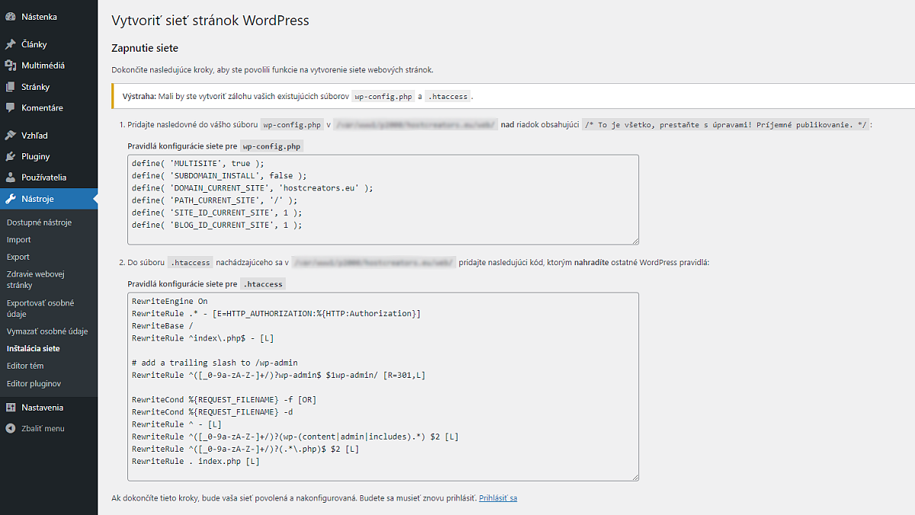Open the Komentáre section
Viewport: 915px width, 515px height.
pos(49,108)
